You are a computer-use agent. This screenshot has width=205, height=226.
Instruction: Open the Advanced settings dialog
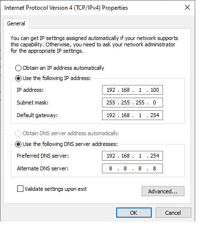click(163, 191)
